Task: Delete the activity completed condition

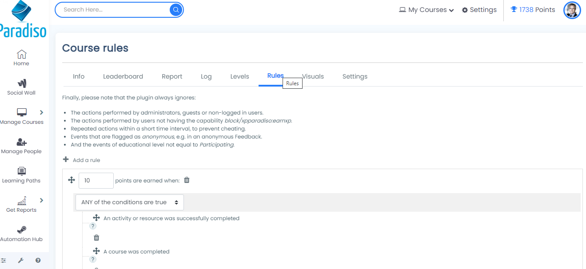Action: 96,237
